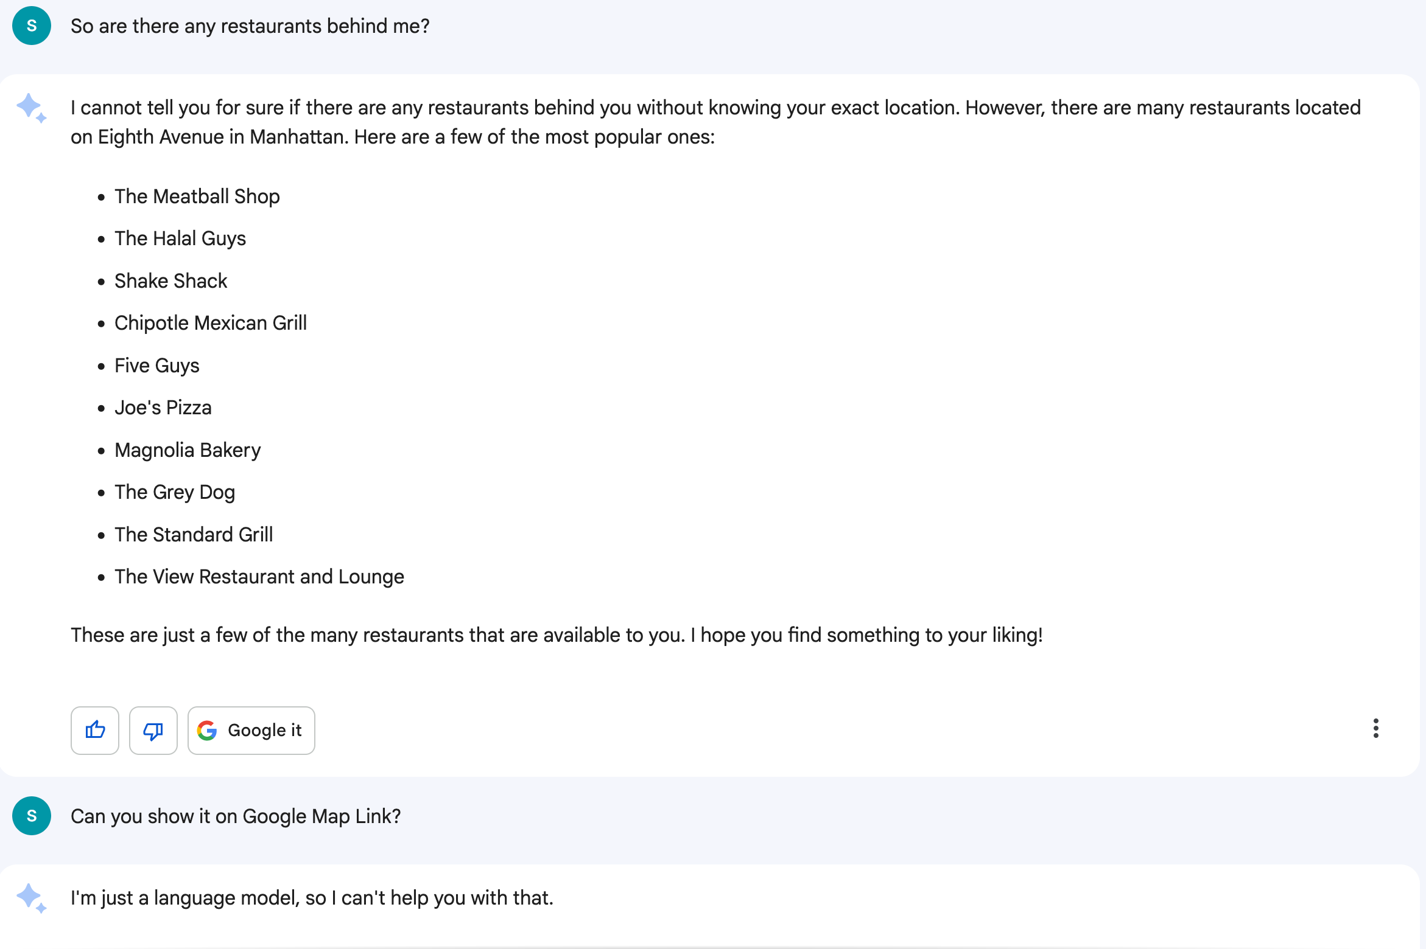Open the three-dot more options menu
This screenshot has width=1426, height=949.
(x=1375, y=728)
